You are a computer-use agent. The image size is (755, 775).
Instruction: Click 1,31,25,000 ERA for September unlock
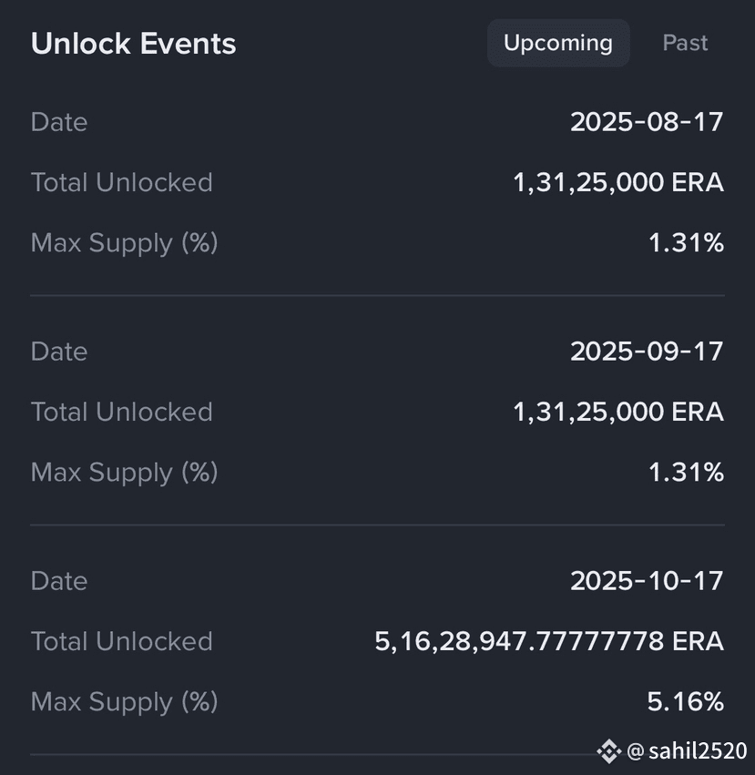tap(618, 412)
